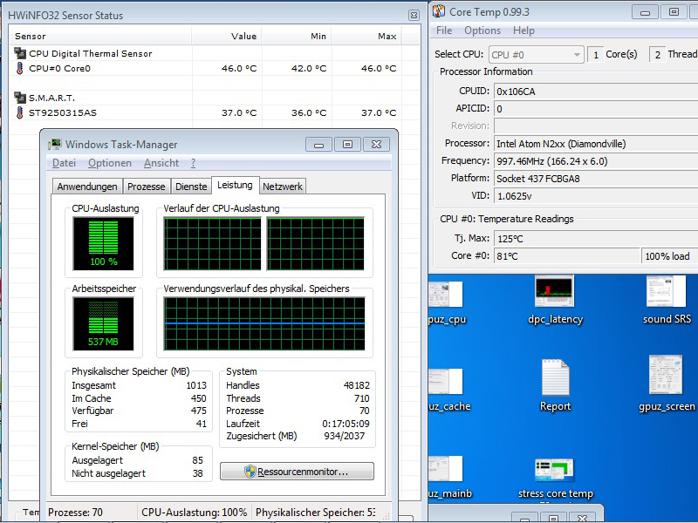
Task: Select the stress core temp desktop icon
Action: pos(555,479)
